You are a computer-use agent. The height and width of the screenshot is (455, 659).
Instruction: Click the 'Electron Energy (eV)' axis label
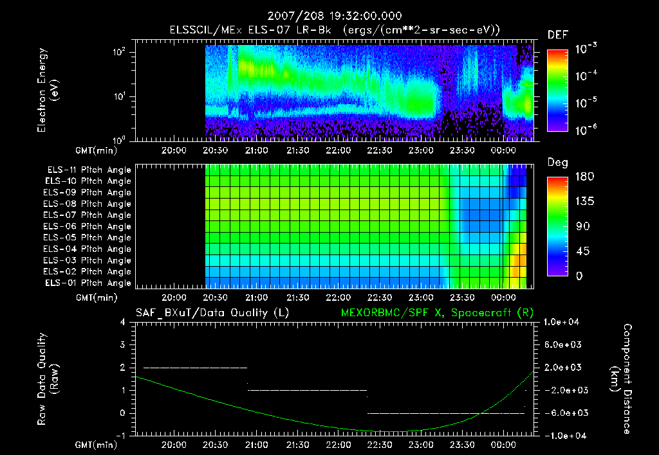[48, 90]
